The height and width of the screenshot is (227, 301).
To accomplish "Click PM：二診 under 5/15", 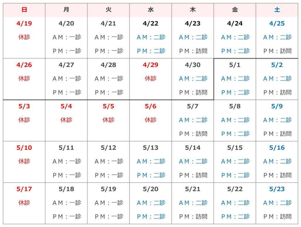I will (235, 175).
